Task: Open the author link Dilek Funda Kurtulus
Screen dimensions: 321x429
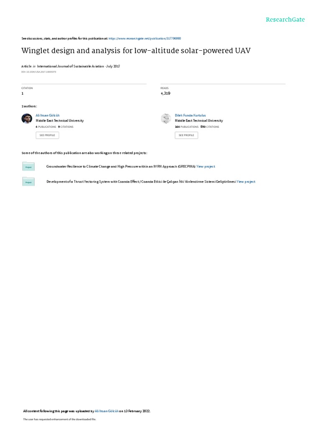Action: click(190, 116)
